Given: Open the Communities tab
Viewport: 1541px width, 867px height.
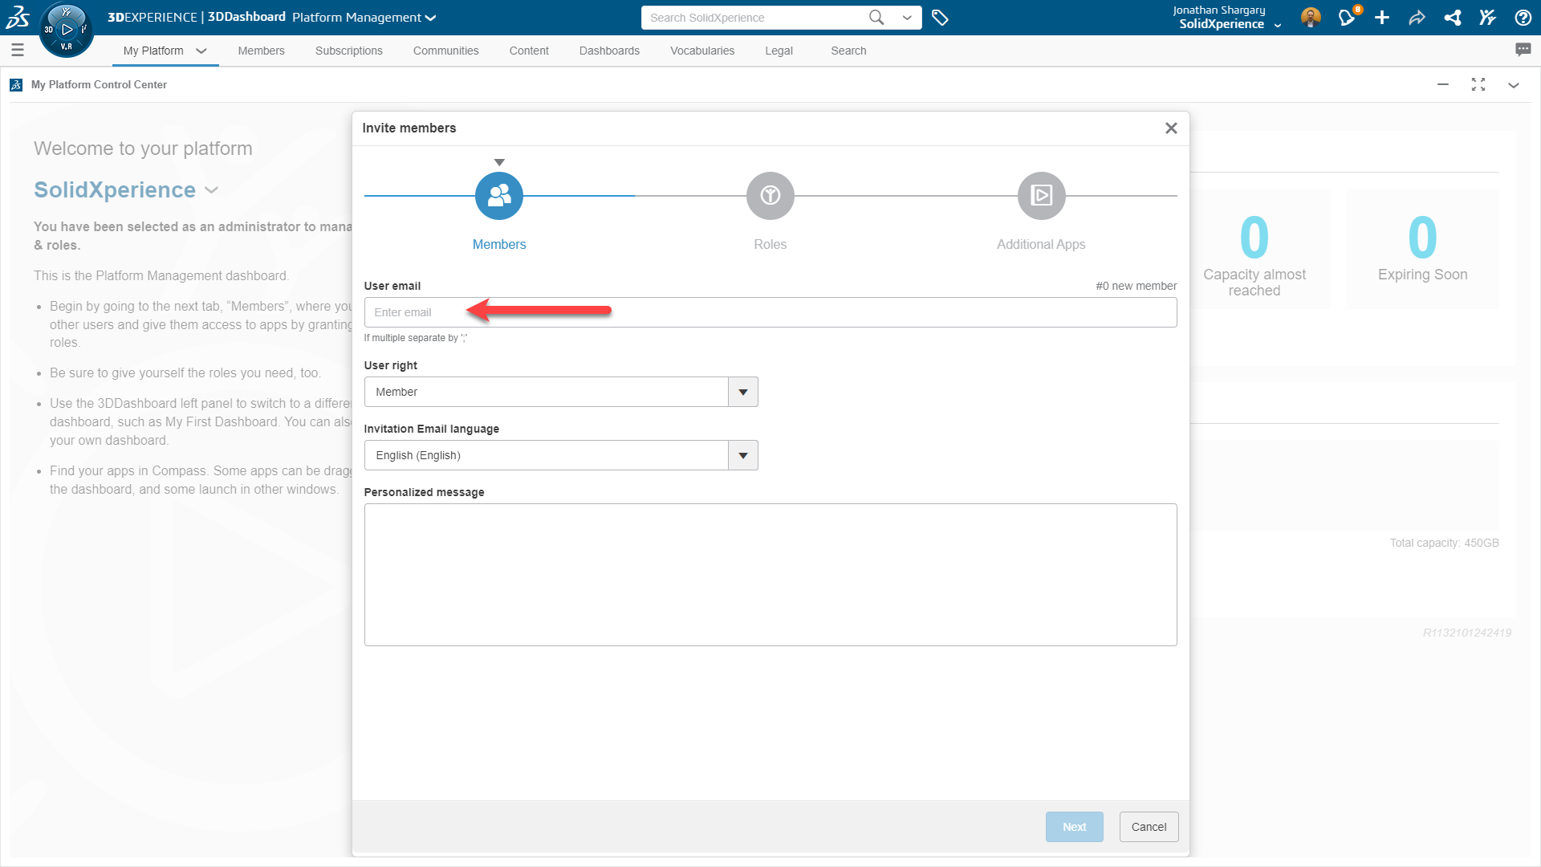Looking at the screenshot, I should click(445, 51).
